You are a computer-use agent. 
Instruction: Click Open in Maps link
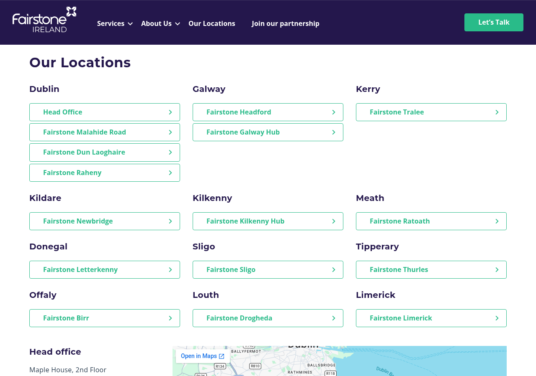coord(203,356)
